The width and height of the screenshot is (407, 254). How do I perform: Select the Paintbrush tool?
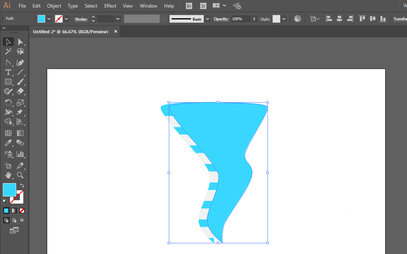20,82
